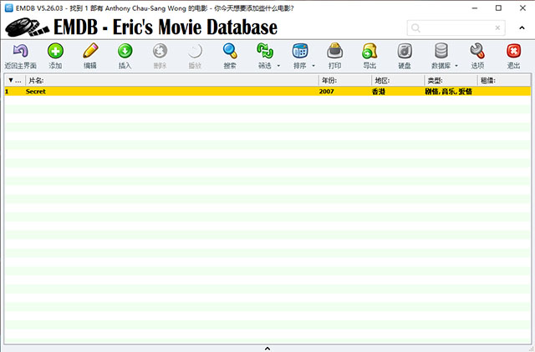Sort by 片名 column header
Viewport: 535px width, 352px height.
click(172, 80)
